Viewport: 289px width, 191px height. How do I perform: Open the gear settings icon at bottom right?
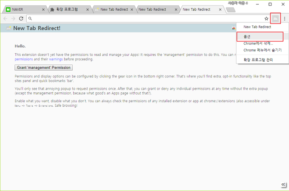284,184
